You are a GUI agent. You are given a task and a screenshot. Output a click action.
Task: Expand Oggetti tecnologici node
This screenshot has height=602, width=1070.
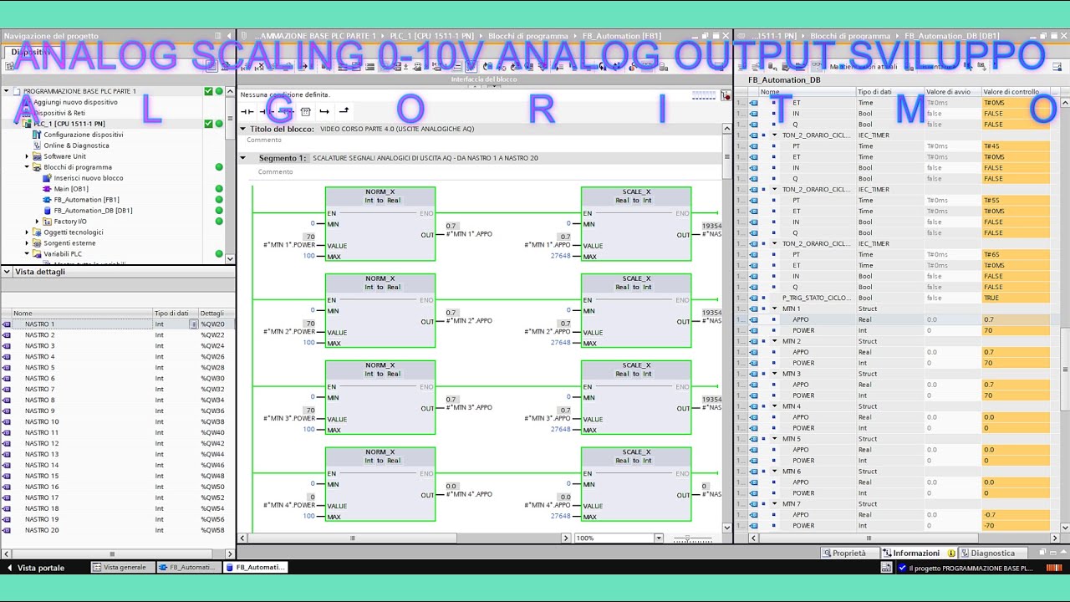[x=27, y=232]
